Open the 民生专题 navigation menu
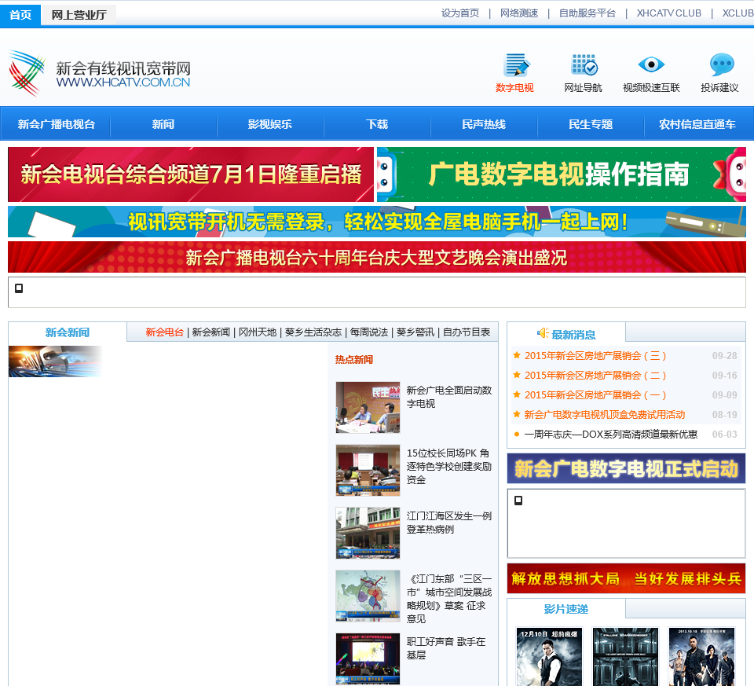 591,124
